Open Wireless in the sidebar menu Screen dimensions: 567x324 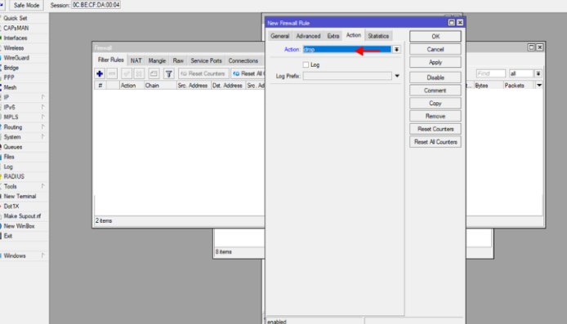pos(14,47)
